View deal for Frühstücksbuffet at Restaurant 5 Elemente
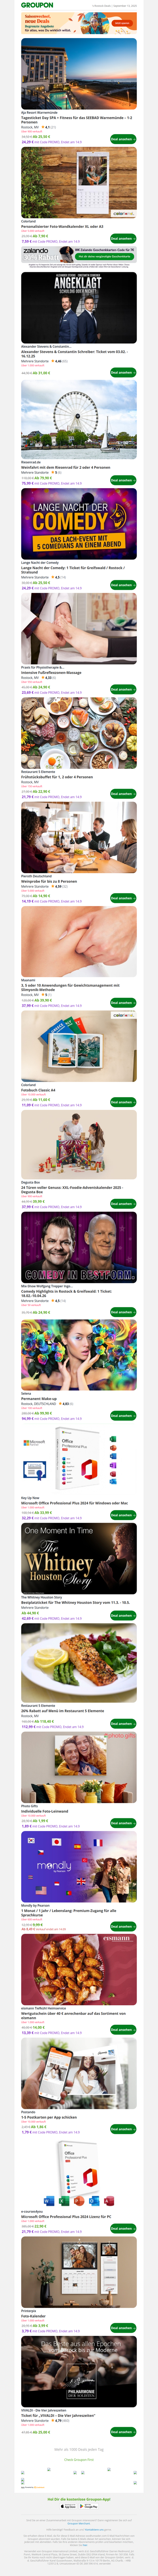Image resolution: width=158 pixels, height=2576 pixels. pos(122,793)
